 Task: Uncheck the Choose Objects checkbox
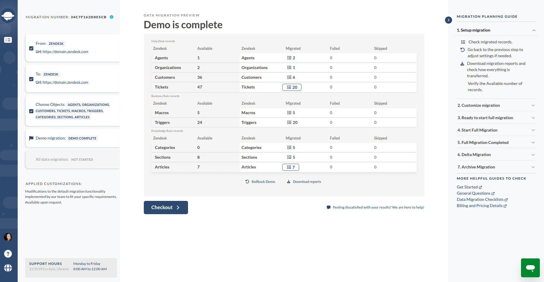point(31,111)
